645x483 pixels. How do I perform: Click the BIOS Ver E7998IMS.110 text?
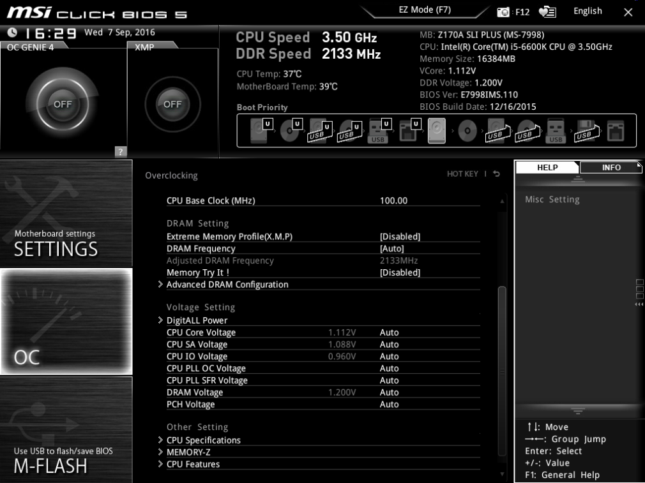(469, 94)
